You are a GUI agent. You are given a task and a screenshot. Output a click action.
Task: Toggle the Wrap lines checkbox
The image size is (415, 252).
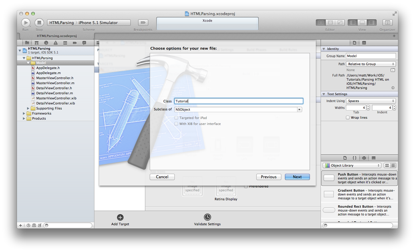[348, 118]
